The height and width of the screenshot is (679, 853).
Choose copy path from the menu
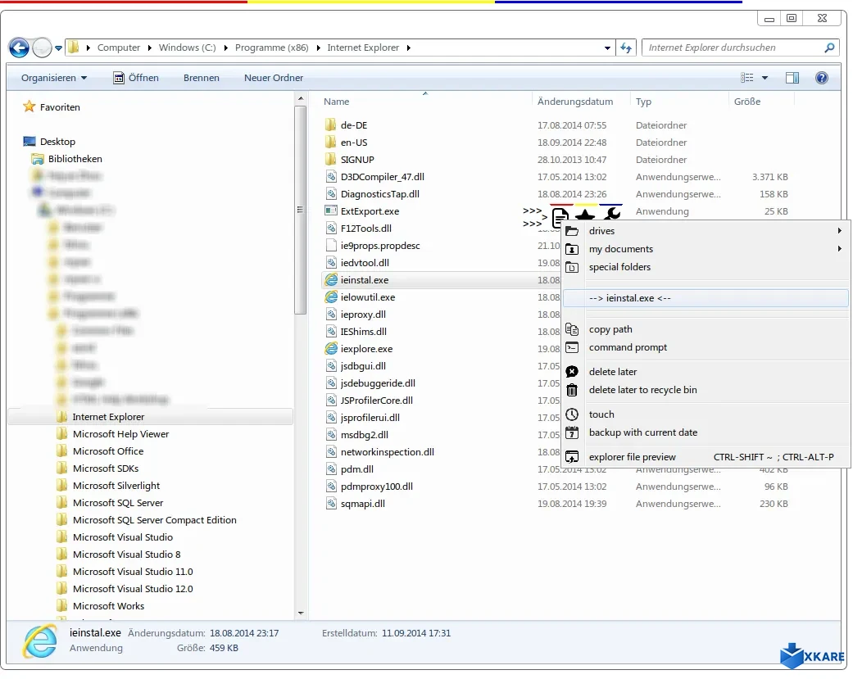tap(706, 329)
